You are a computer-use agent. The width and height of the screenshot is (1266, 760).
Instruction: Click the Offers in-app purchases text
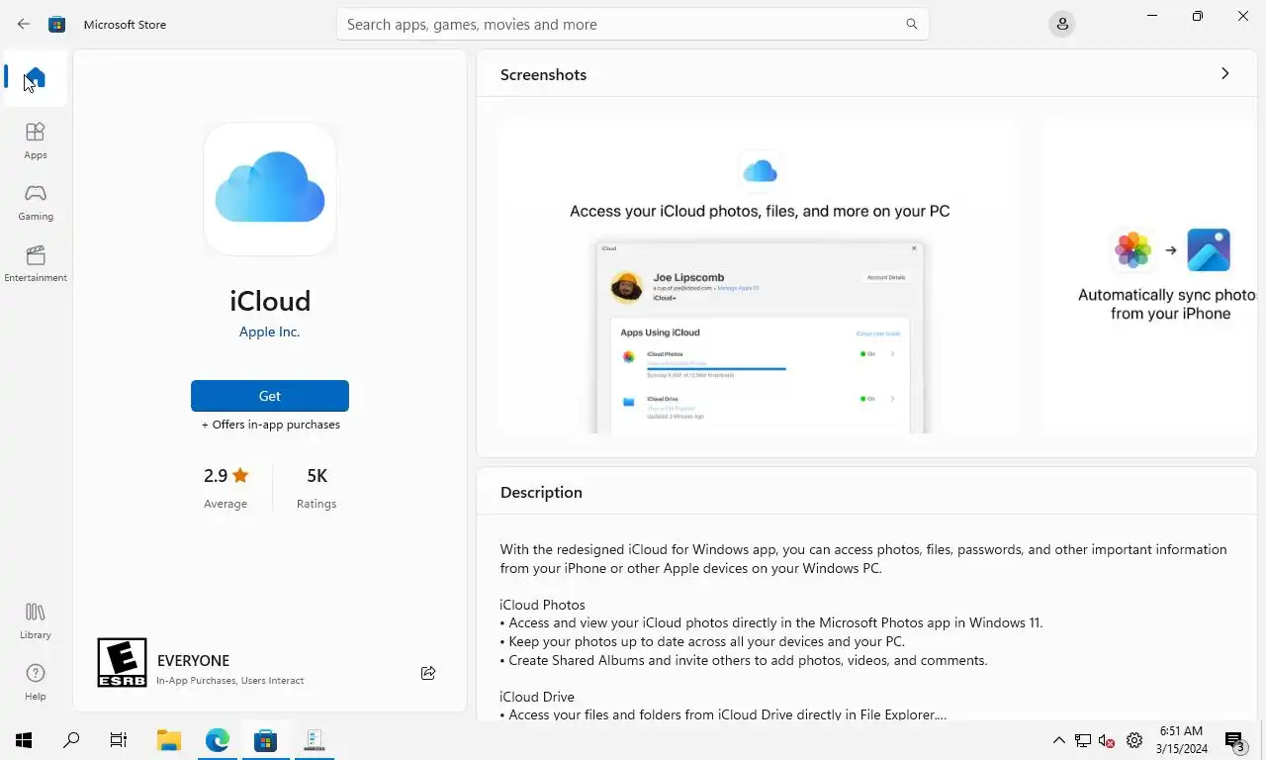[x=270, y=425]
